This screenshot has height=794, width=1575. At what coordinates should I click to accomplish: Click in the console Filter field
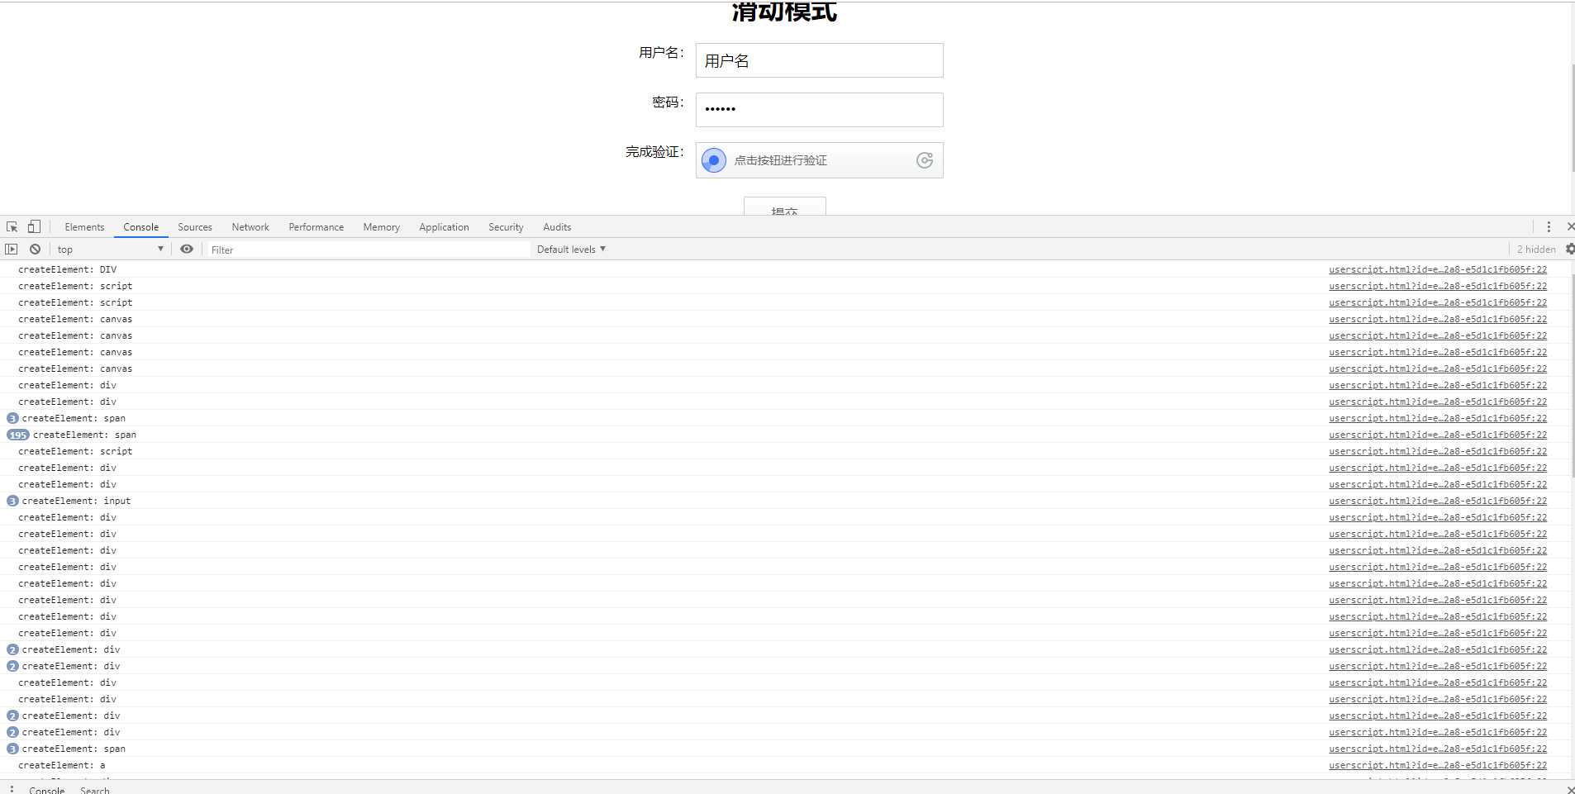tap(368, 250)
